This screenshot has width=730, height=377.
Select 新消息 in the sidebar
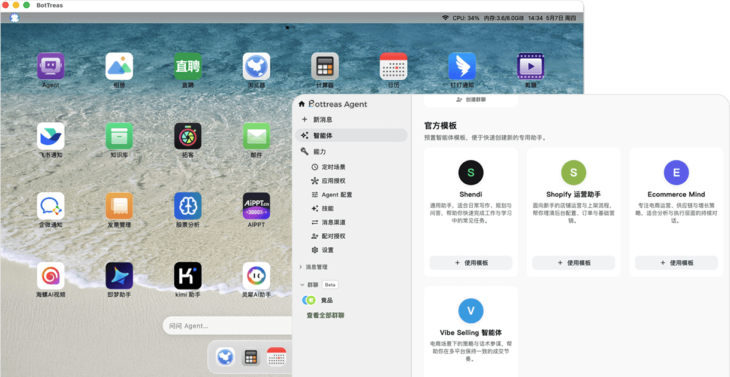coord(351,120)
